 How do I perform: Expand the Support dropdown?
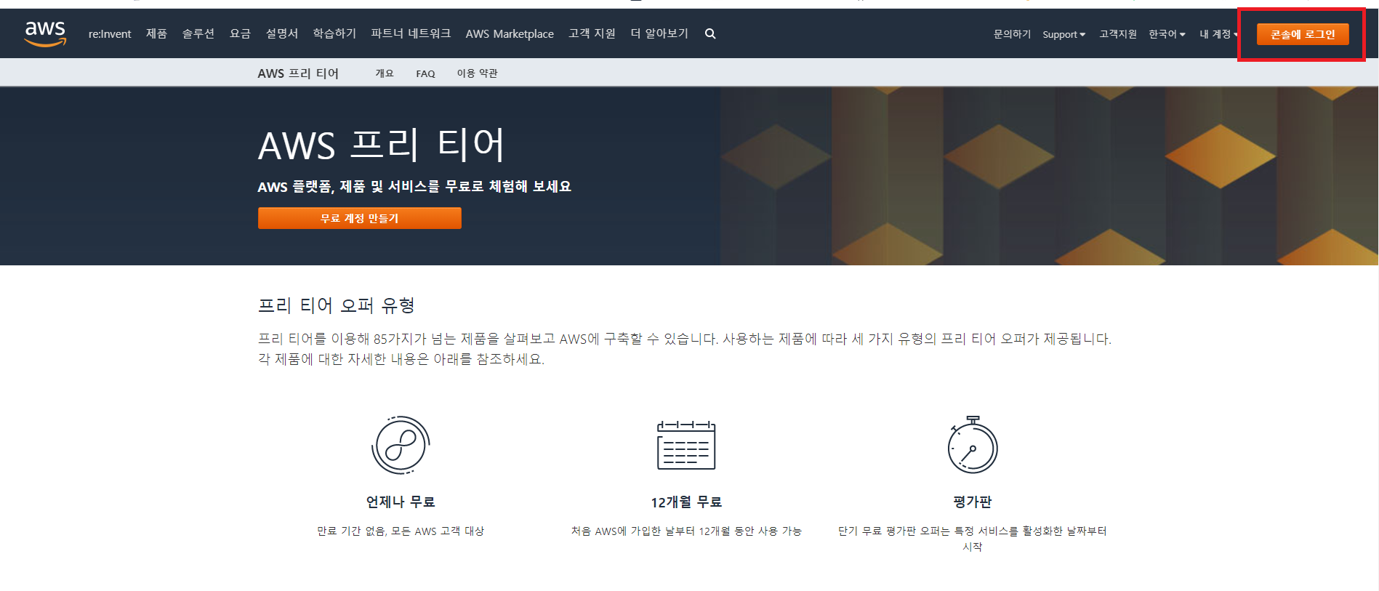point(1064,34)
